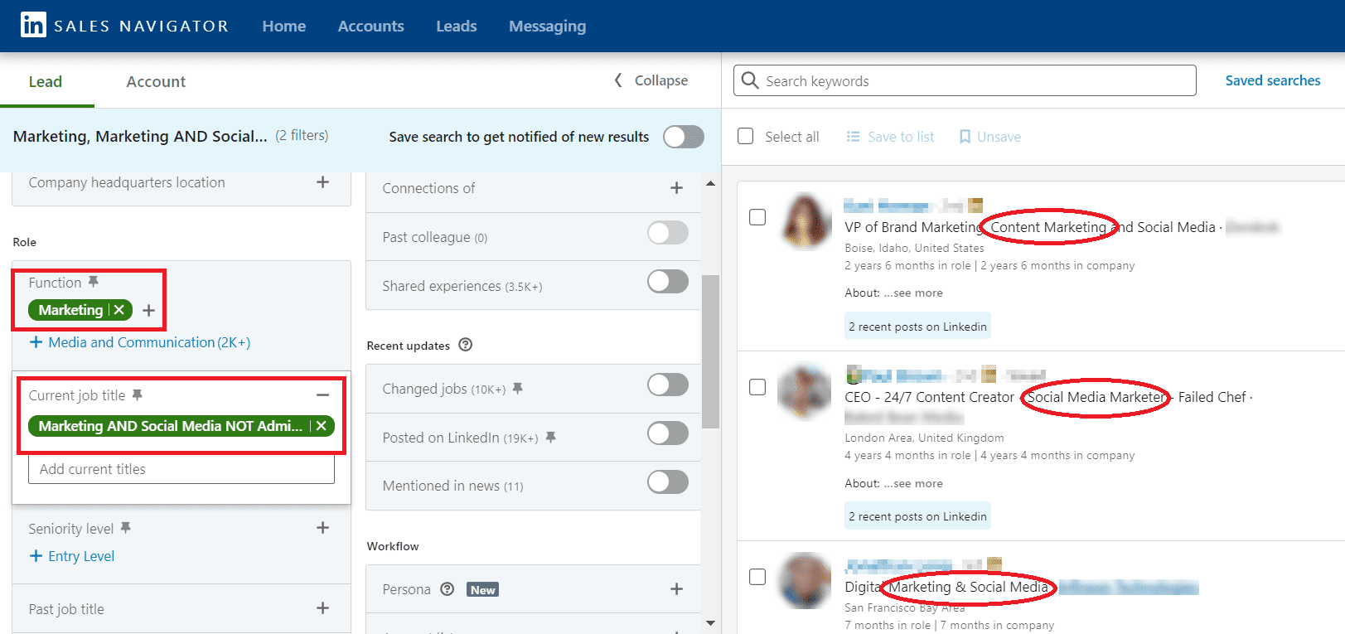
Task: Switch to the Account tab
Action: tap(156, 81)
